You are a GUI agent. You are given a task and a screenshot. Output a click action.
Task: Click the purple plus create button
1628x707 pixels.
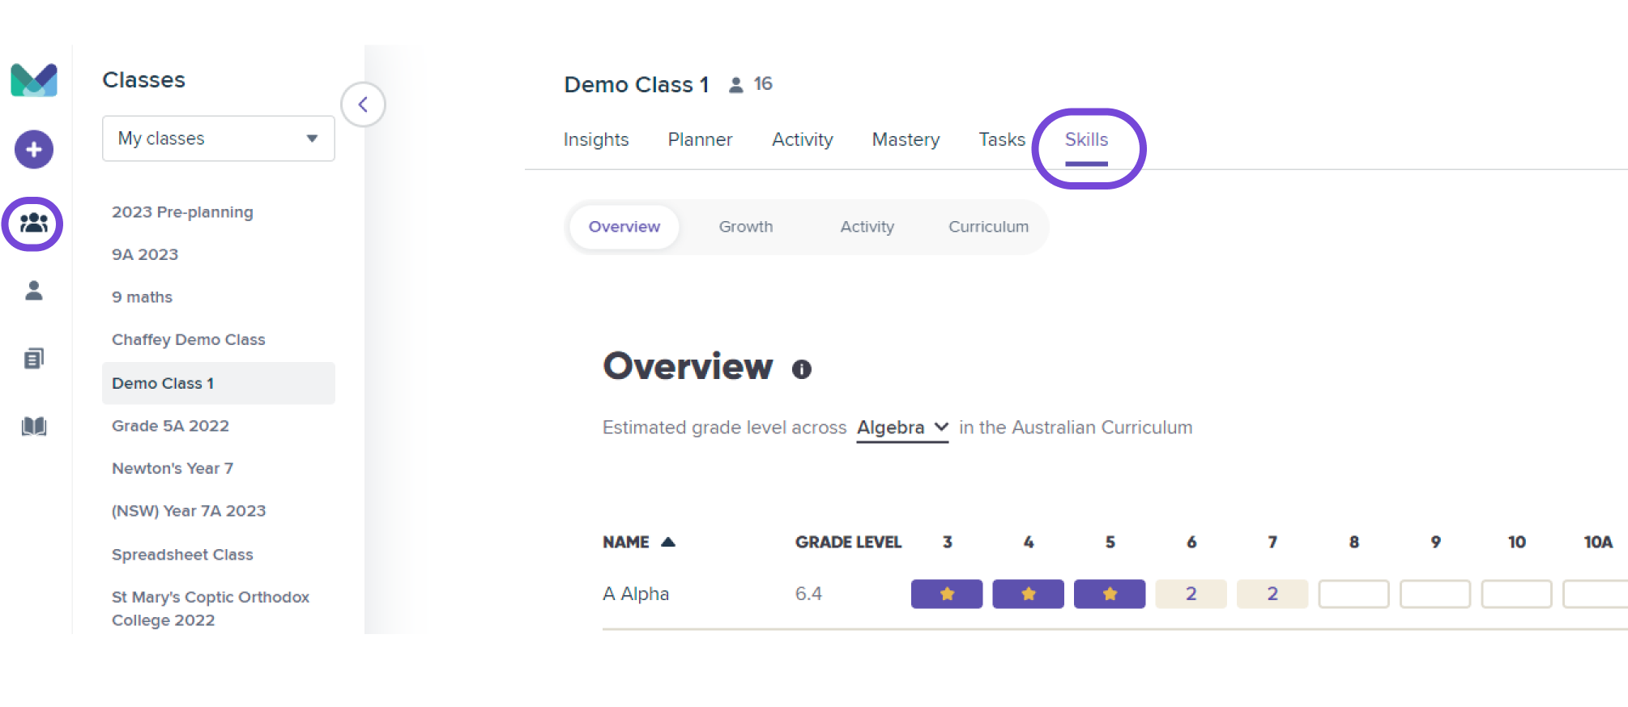coord(34,149)
